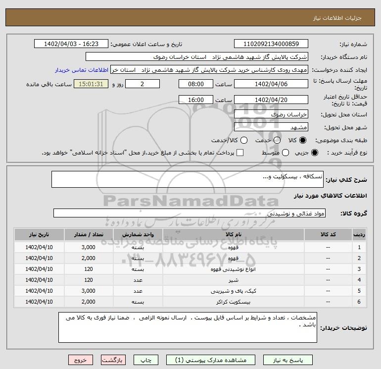
Task: Click the need number field 1102092134000859
Action: click(271, 44)
